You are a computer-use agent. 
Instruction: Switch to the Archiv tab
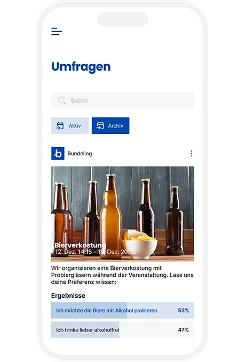tap(110, 126)
